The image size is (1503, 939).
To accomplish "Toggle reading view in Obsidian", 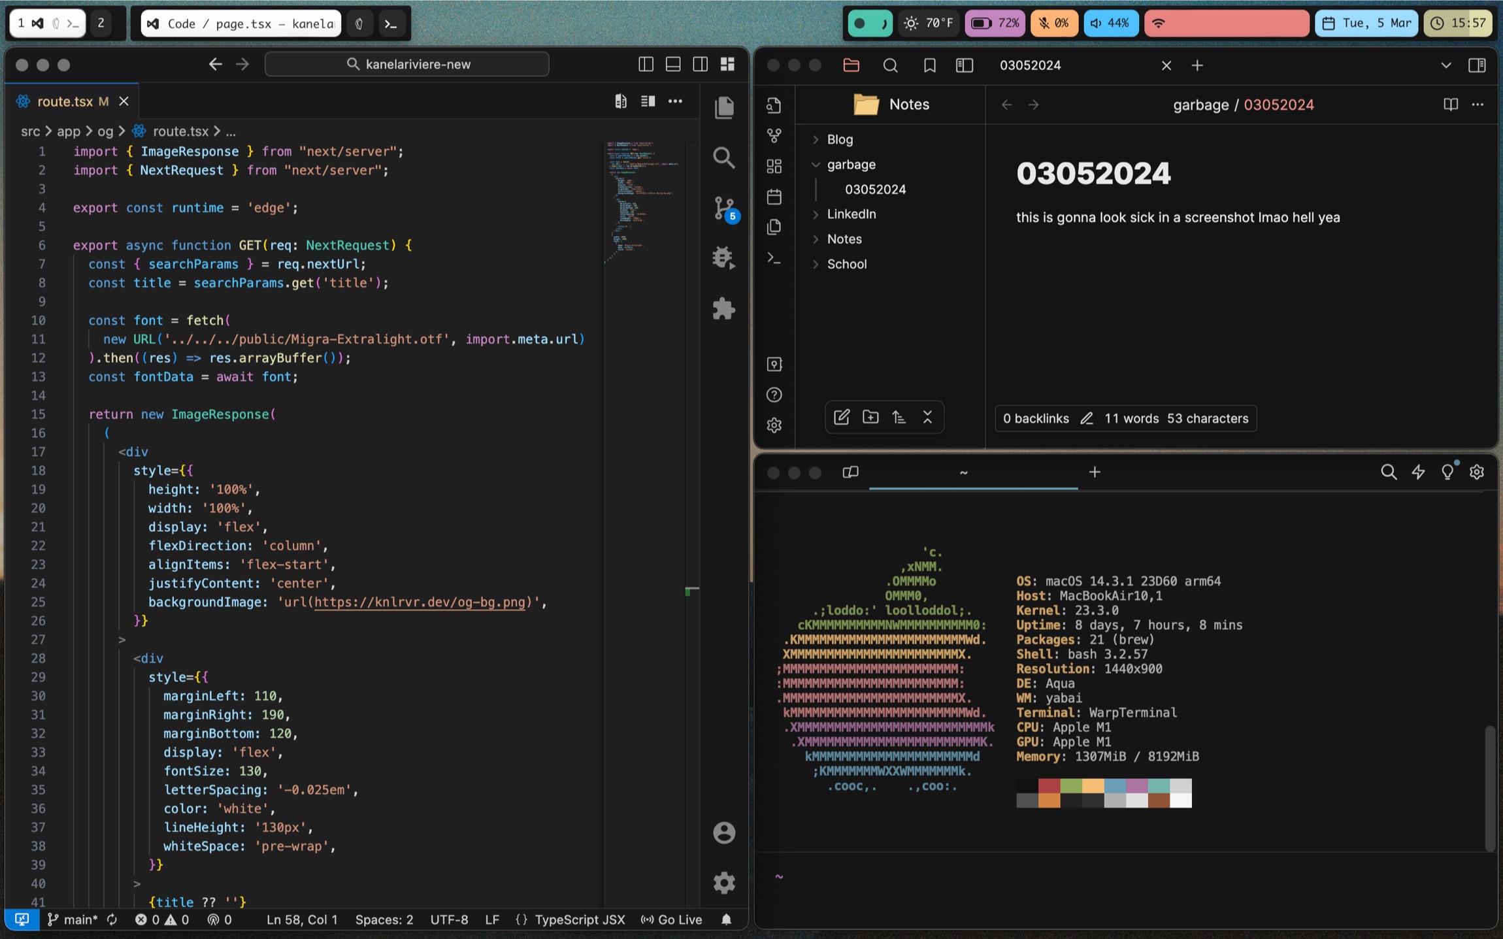I will pos(1451,105).
